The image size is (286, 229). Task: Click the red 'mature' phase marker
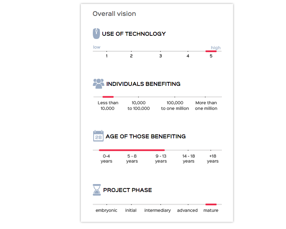tap(211, 204)
